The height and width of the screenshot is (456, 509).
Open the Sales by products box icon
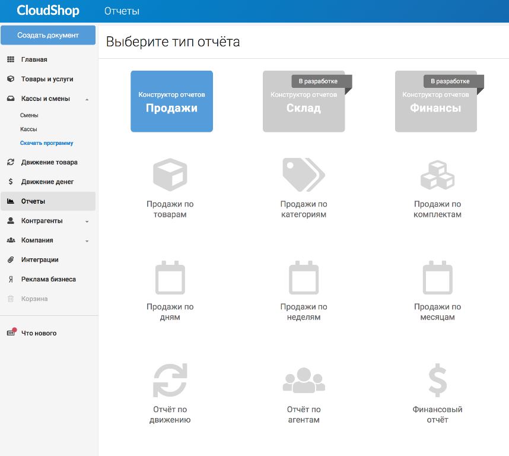coord(170,175)
